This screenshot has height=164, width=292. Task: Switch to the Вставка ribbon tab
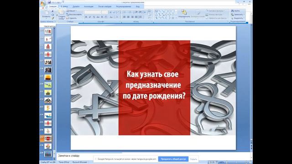point(64,6)
